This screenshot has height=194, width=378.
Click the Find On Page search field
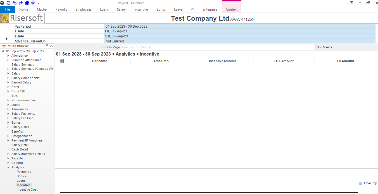(x=218, y=47)
